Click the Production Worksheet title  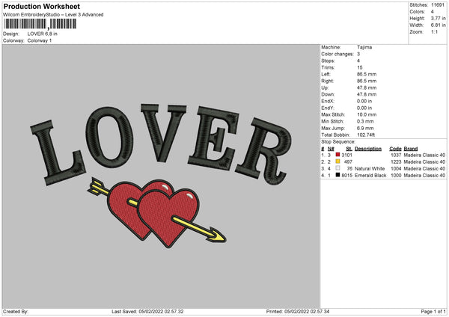tap(41, 6)
